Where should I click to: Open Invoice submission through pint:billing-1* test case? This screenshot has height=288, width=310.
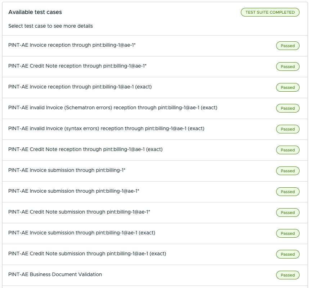pyautogui.click(x=155, y=171)
